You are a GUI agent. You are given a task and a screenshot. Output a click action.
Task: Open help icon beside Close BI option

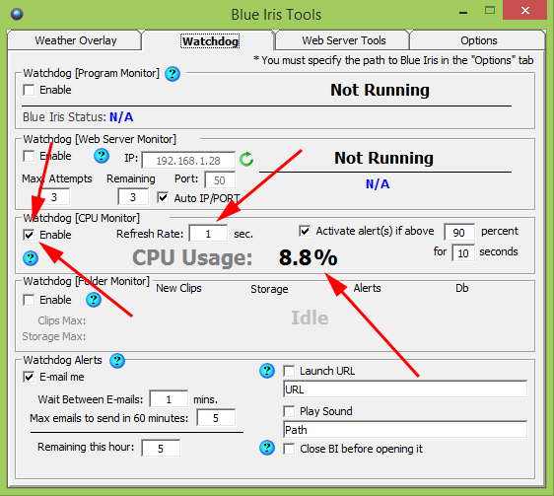pos(267,448)
